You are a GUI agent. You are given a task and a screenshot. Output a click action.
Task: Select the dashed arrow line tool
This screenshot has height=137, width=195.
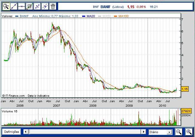37,6
